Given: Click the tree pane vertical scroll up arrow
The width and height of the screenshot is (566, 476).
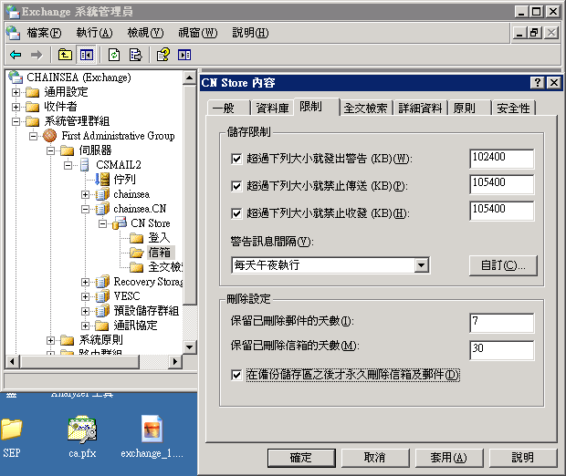Looking at the screenshot, I should 190,78.
